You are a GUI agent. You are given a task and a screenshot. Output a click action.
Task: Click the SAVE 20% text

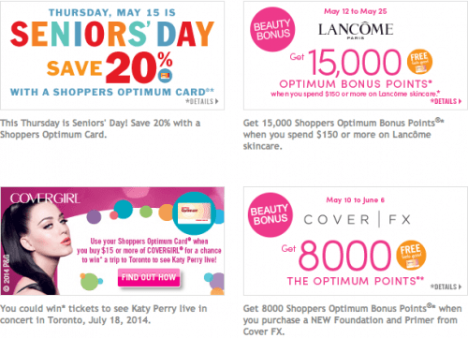[x=110, y=67]
